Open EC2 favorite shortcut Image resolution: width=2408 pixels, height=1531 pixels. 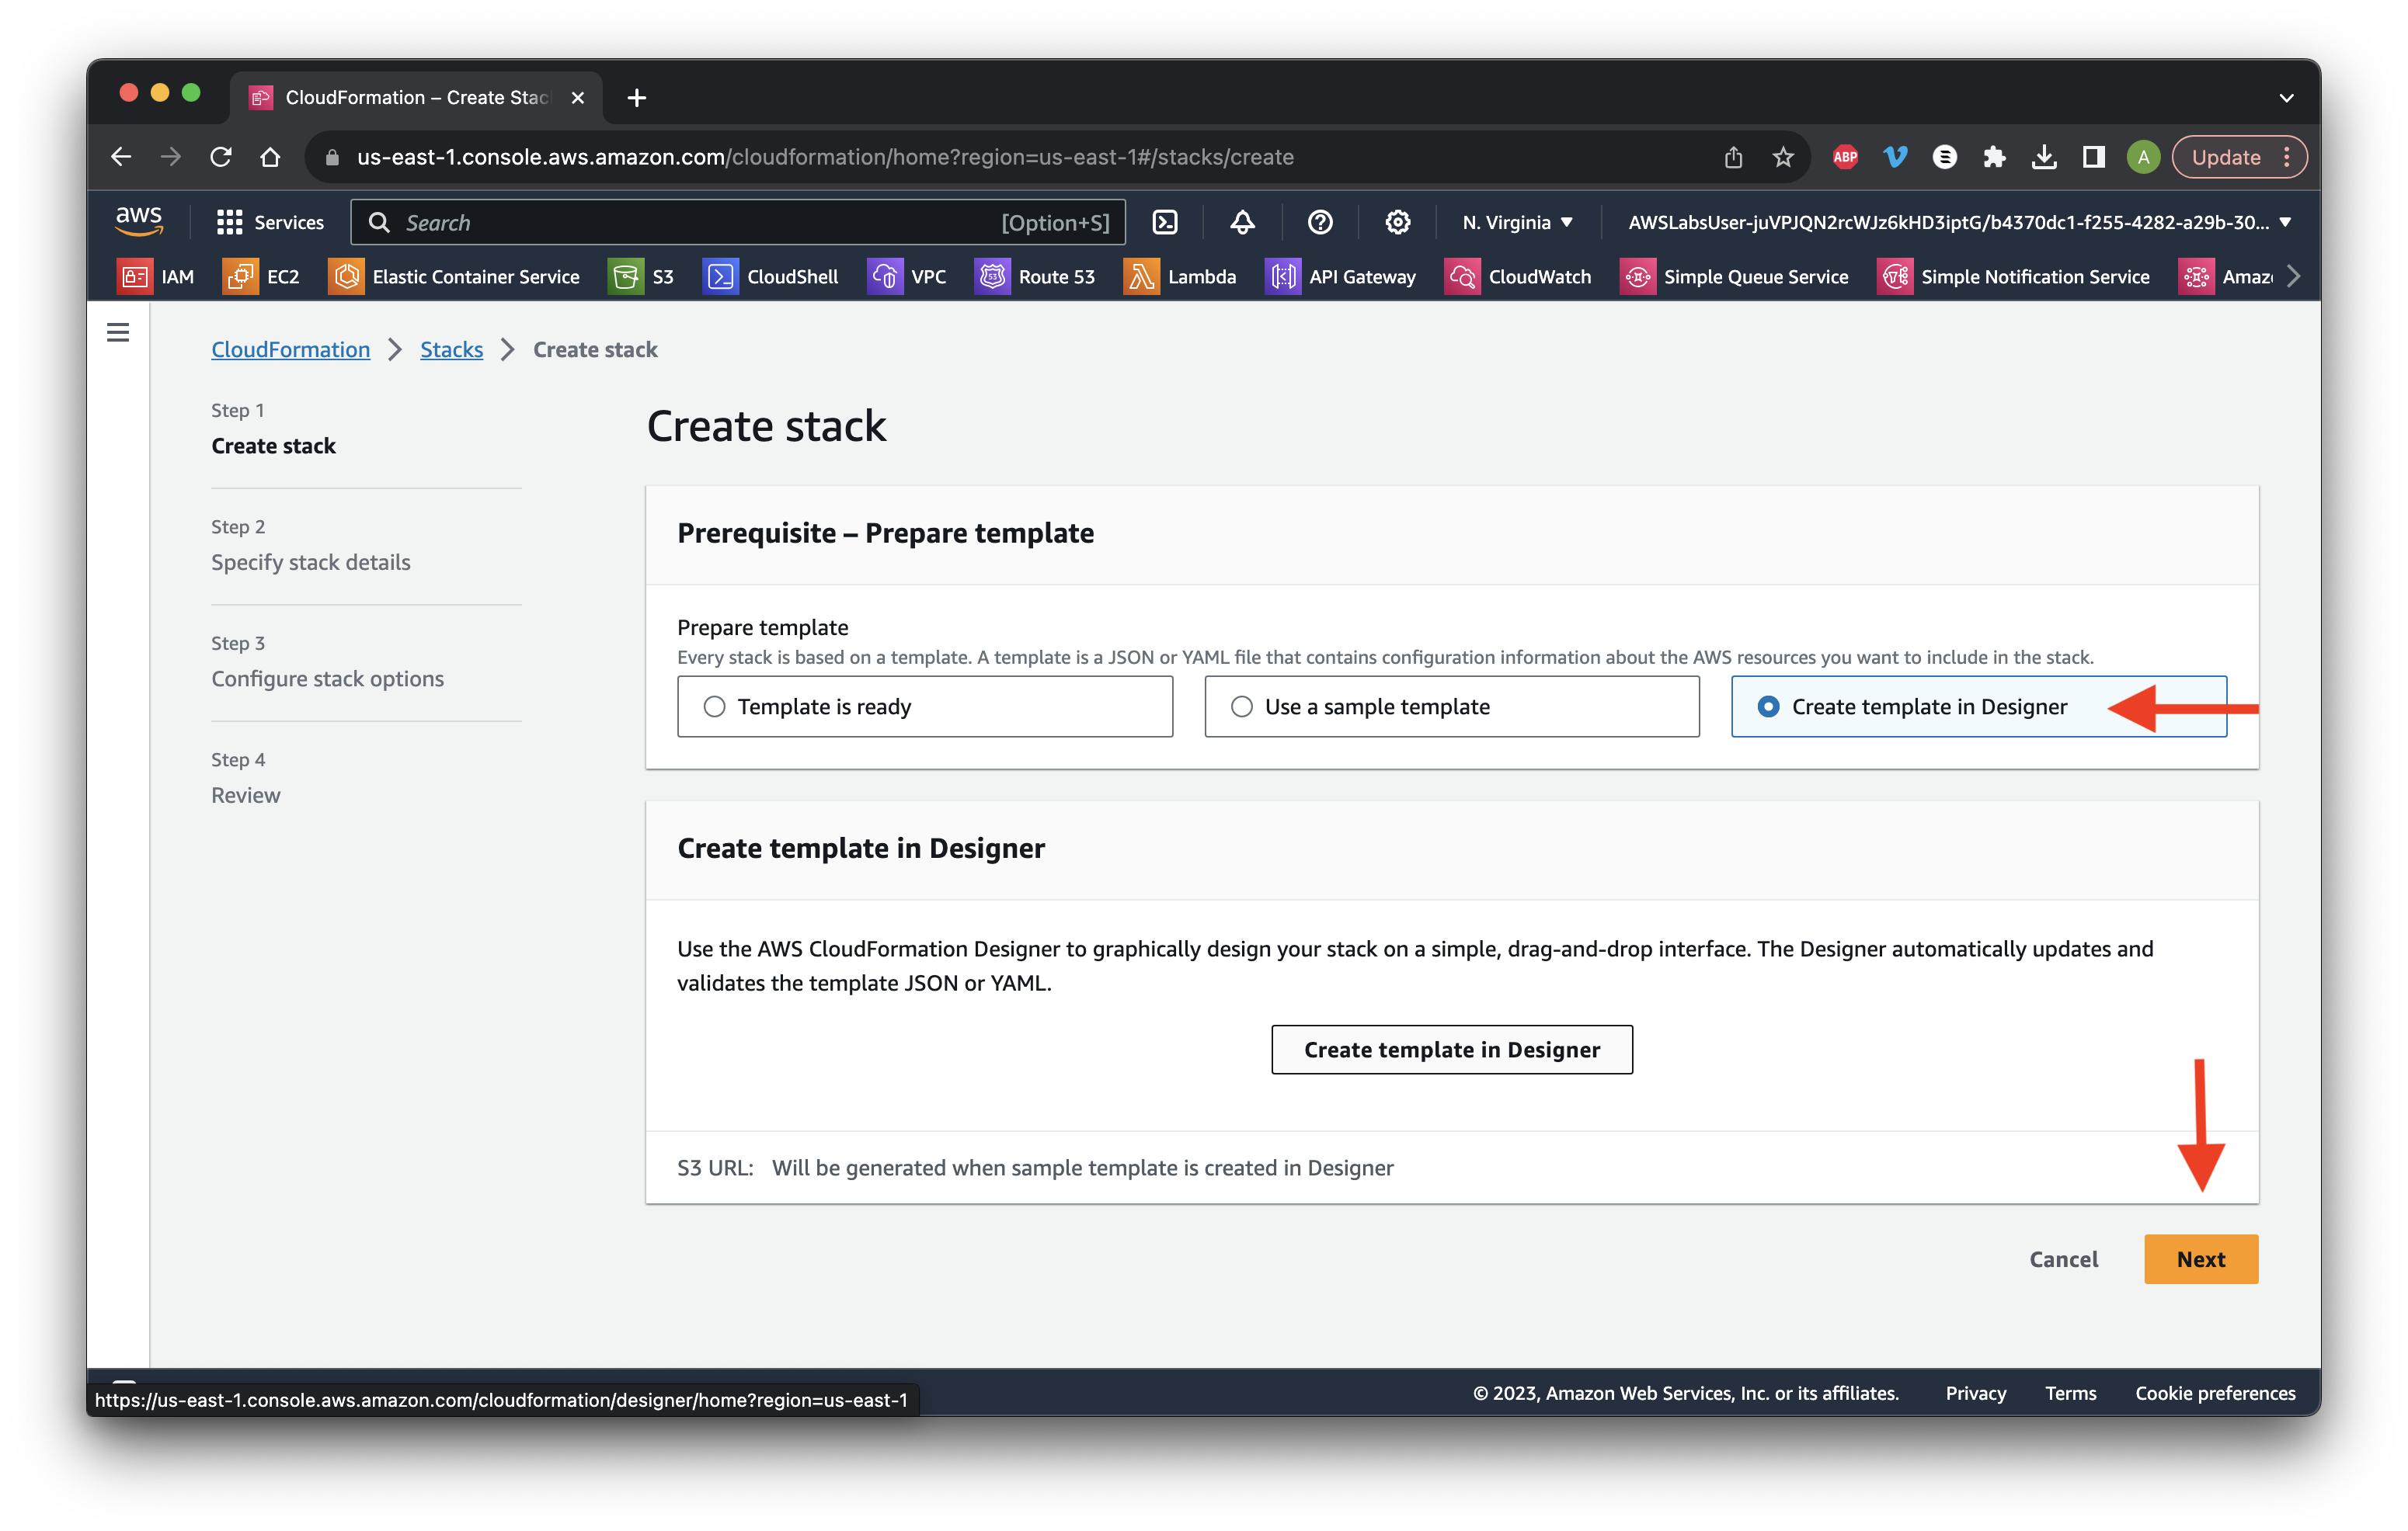pos(261,277)
